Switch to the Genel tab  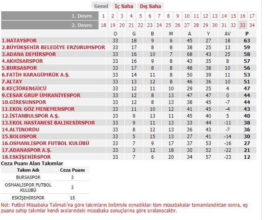click(101, 6)
